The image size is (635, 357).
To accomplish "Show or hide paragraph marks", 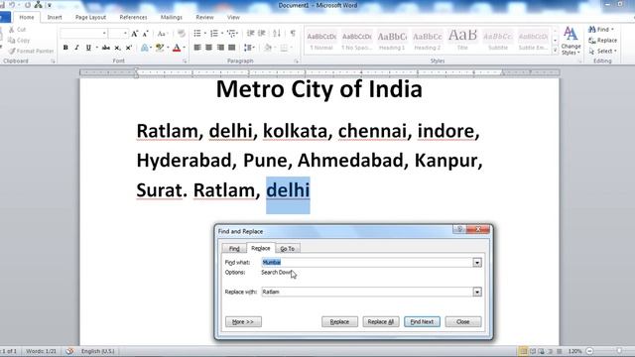I will click(293, 33).
